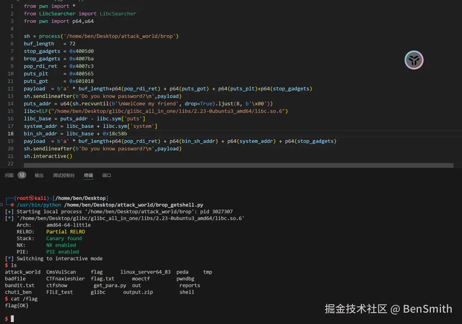Image resolution: width=462 pixels, height=324 pixels.
Task: Open the 调试控制台 debug console tab
Action: tap(64, 175)
